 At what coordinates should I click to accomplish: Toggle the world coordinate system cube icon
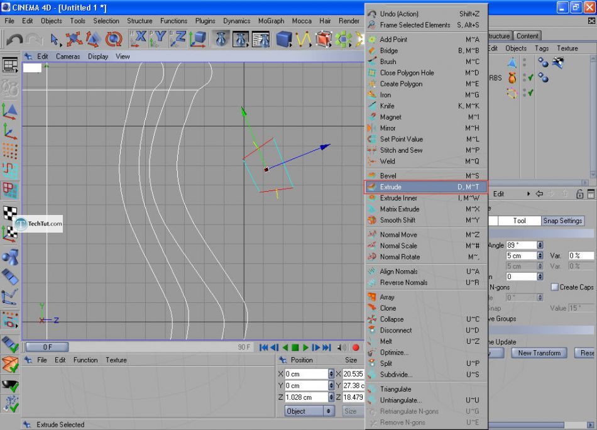(198, 39)
